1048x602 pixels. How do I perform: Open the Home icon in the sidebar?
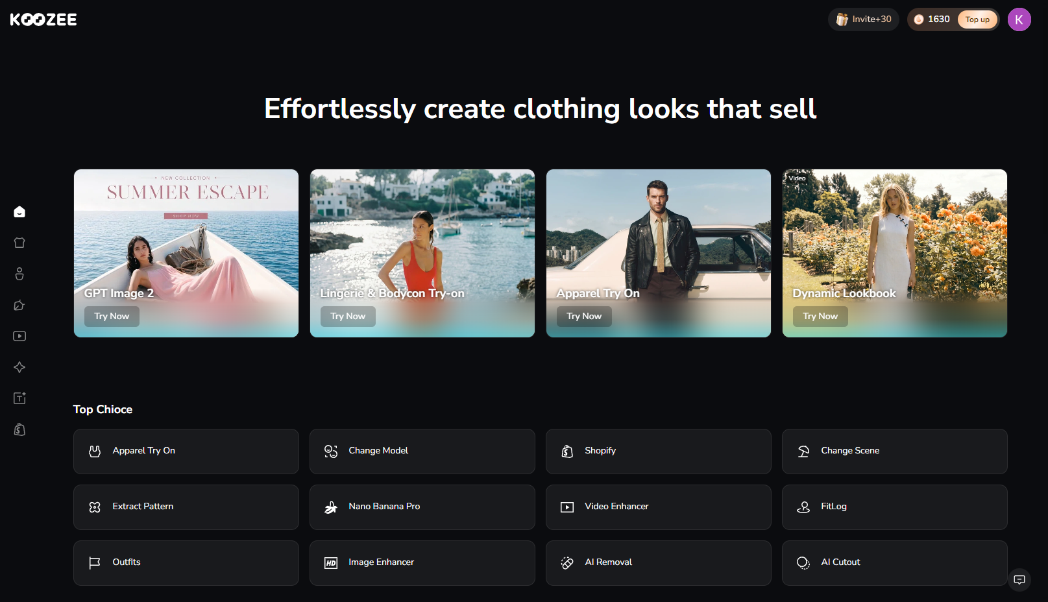coord(19,211)
